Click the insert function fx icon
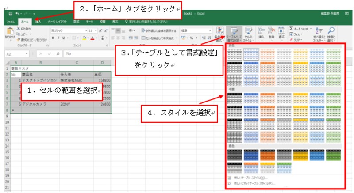Screen dimensions: 354x193 coord(58,53)
